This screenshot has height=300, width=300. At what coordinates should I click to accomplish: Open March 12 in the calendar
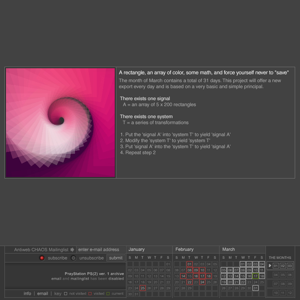coord(223,276)
